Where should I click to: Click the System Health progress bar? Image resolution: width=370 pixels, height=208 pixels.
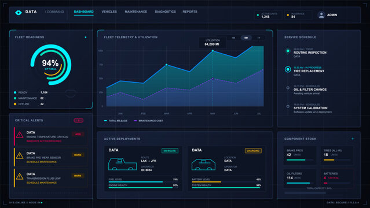(x=226, y=188)
